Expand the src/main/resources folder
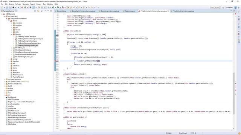This screenshot has width=241, height=135. point(4,79)
